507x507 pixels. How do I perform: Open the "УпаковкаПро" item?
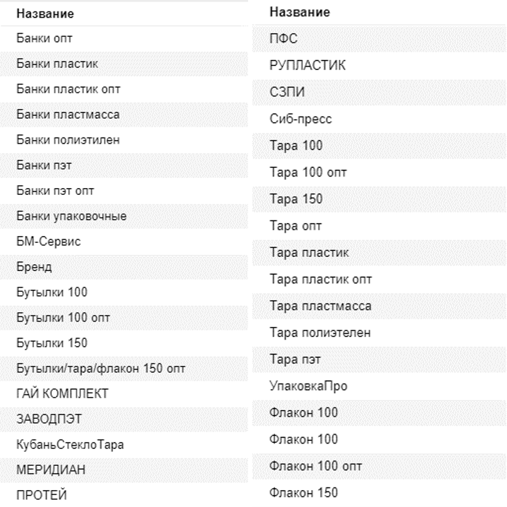tap(309, 386)
